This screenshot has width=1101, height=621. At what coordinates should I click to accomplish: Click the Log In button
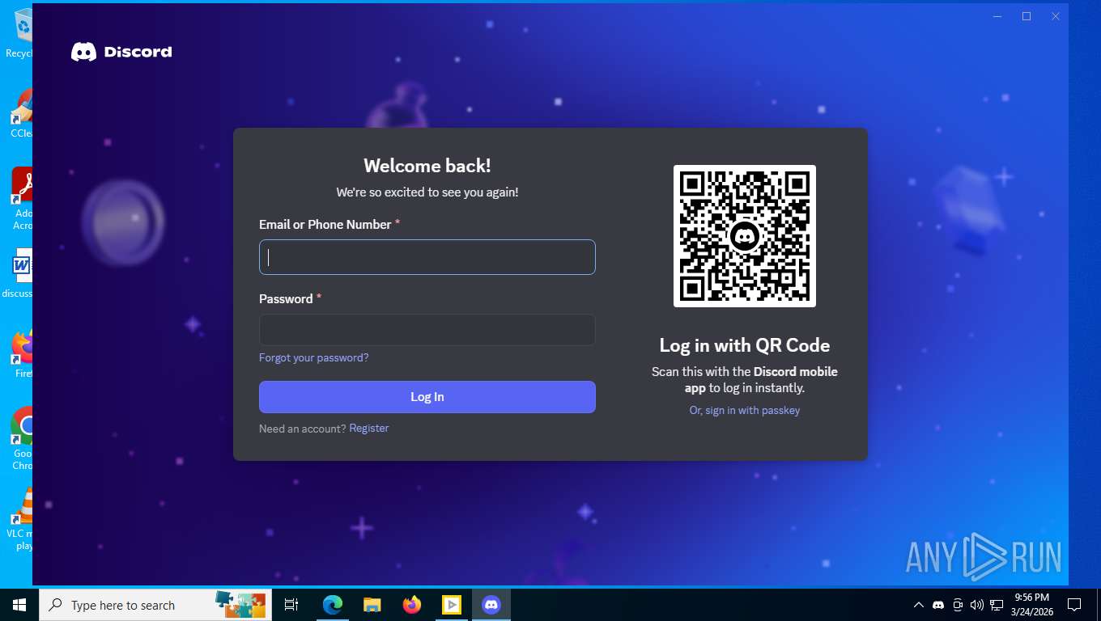click(427, 397)
